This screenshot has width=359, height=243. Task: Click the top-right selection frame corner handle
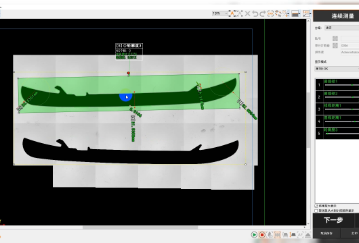pos(245,72)
